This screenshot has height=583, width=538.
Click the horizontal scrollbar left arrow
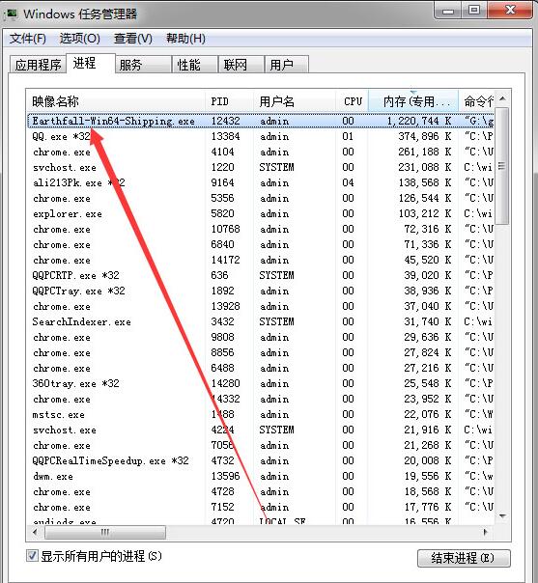[x=35, y=532]
